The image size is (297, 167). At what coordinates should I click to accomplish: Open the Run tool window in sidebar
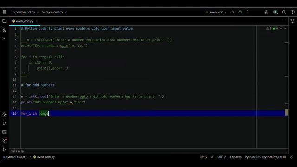[x=5, y=123]
